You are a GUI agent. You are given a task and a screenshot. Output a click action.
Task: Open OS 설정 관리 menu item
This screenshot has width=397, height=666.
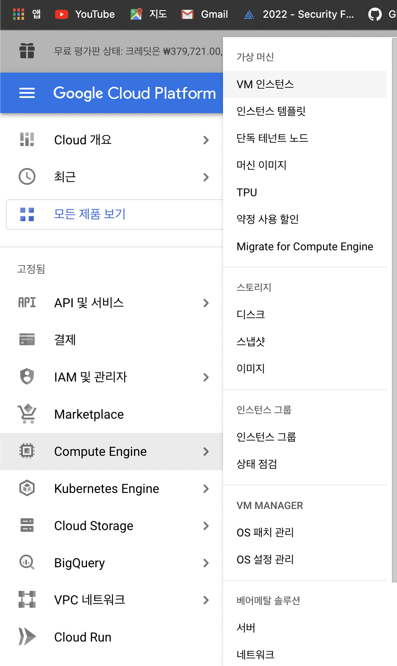point(305,560)
